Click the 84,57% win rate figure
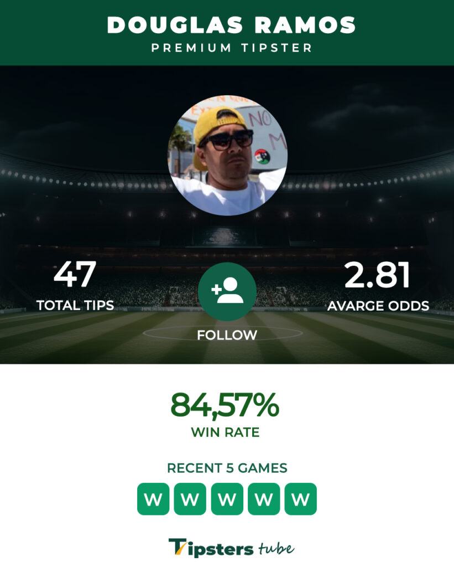 (x=225, y=405)
